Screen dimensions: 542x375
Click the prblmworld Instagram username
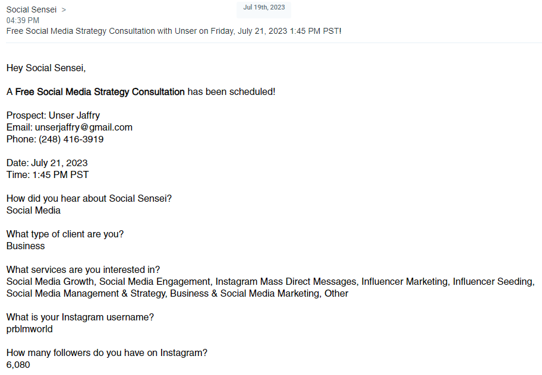[29, 329]
